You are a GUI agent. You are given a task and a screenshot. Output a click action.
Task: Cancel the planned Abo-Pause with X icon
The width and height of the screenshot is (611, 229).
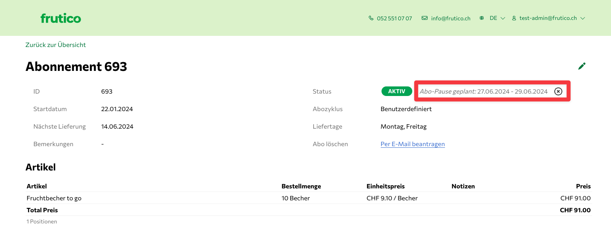click(x=558, y=92)
